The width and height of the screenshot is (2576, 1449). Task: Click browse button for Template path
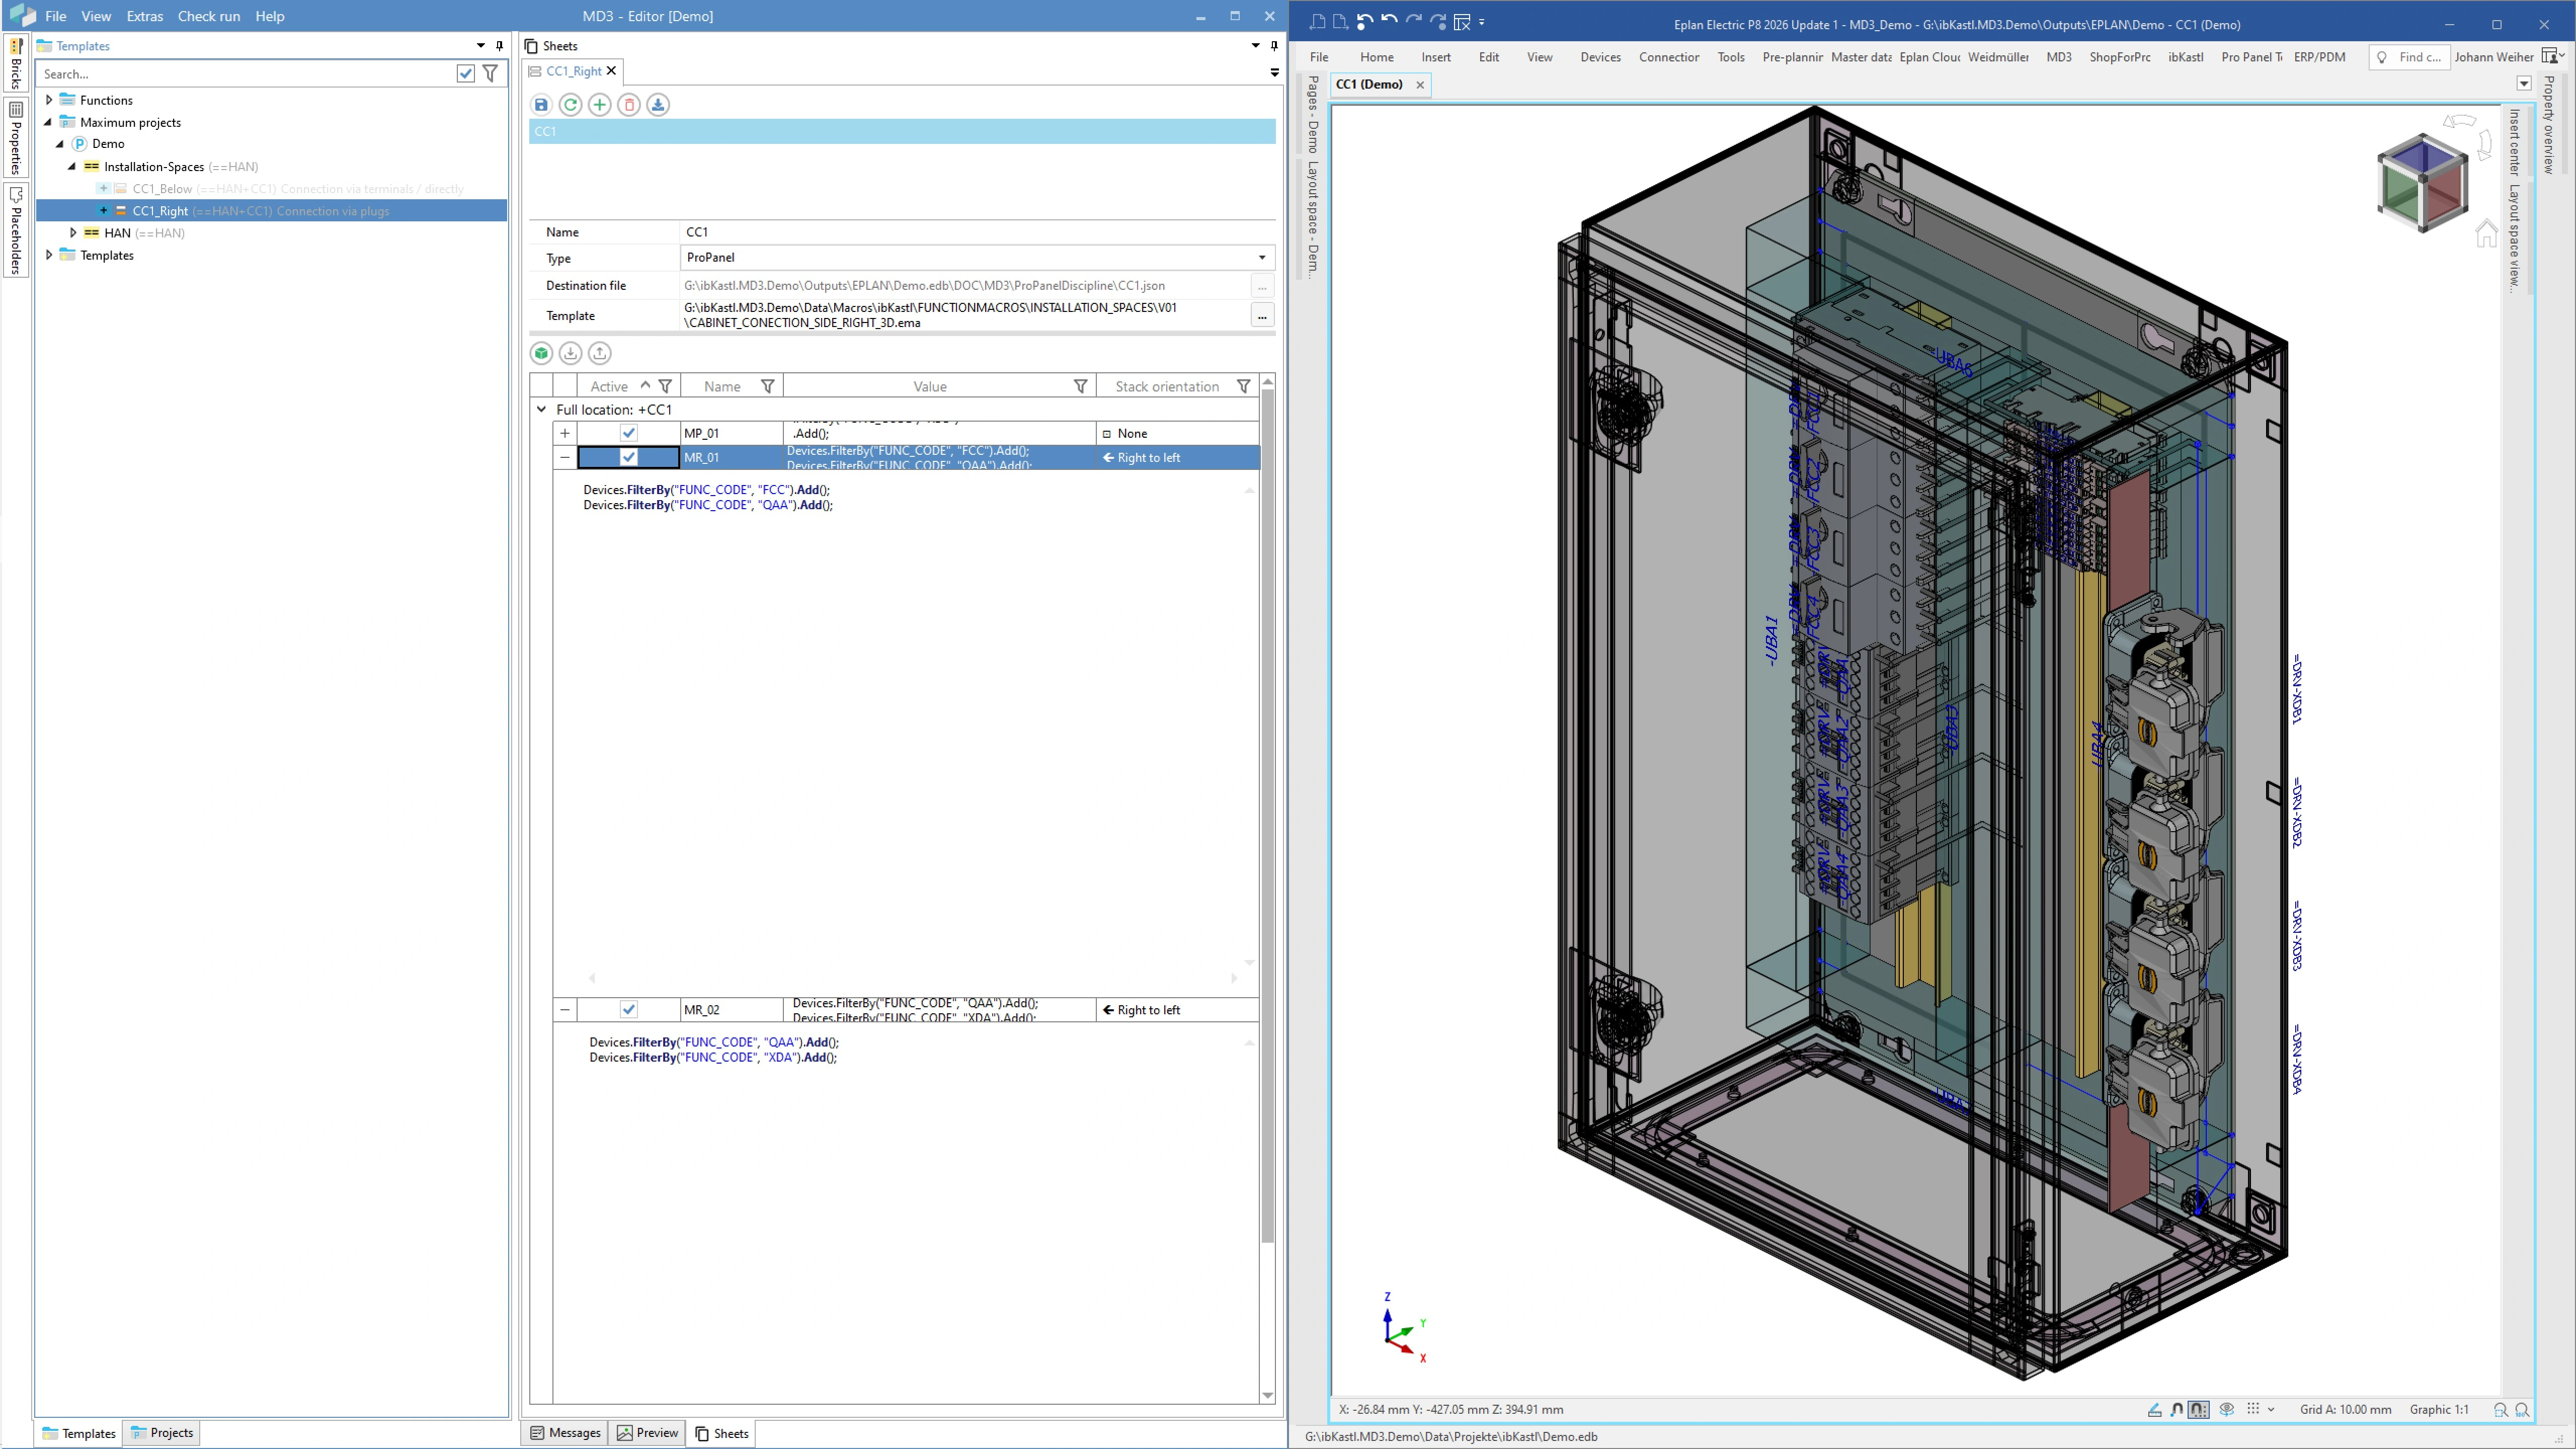tap(1262, 316)
